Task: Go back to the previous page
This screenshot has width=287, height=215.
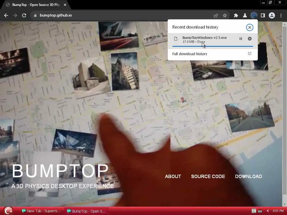Action: click(x=6, y=15)
